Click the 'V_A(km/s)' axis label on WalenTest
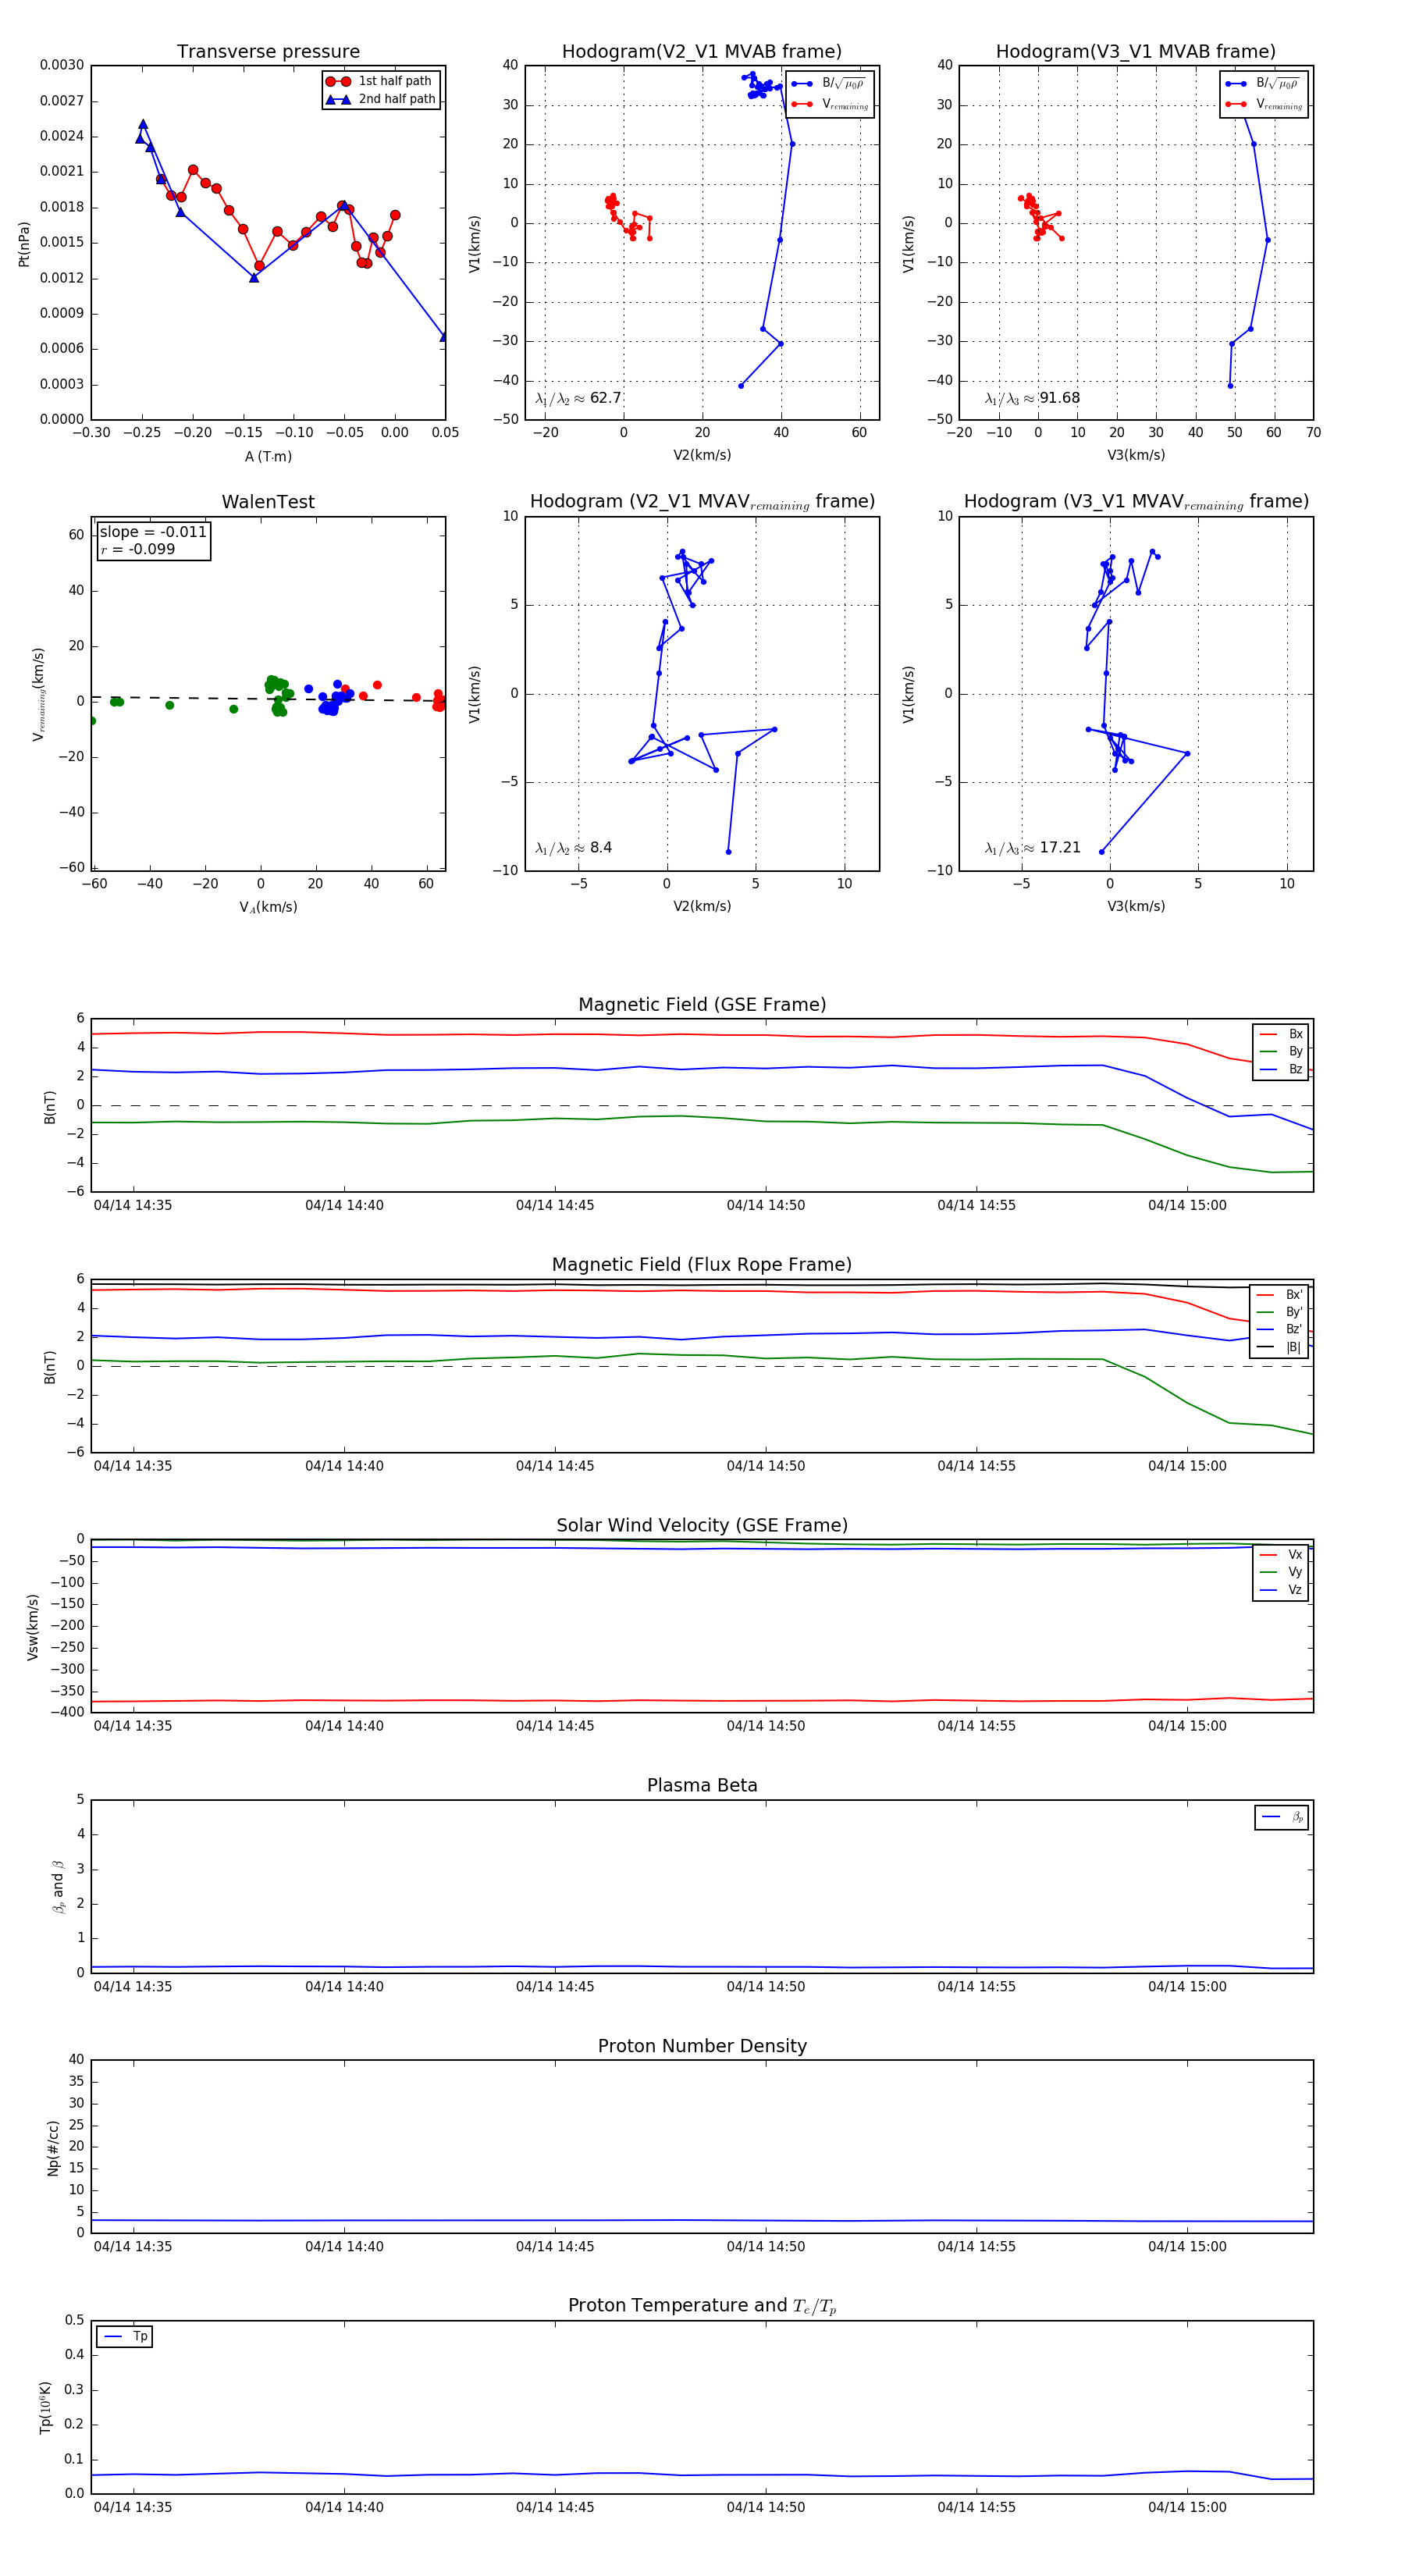The image size is (1405, 2576). coord(268,907)
